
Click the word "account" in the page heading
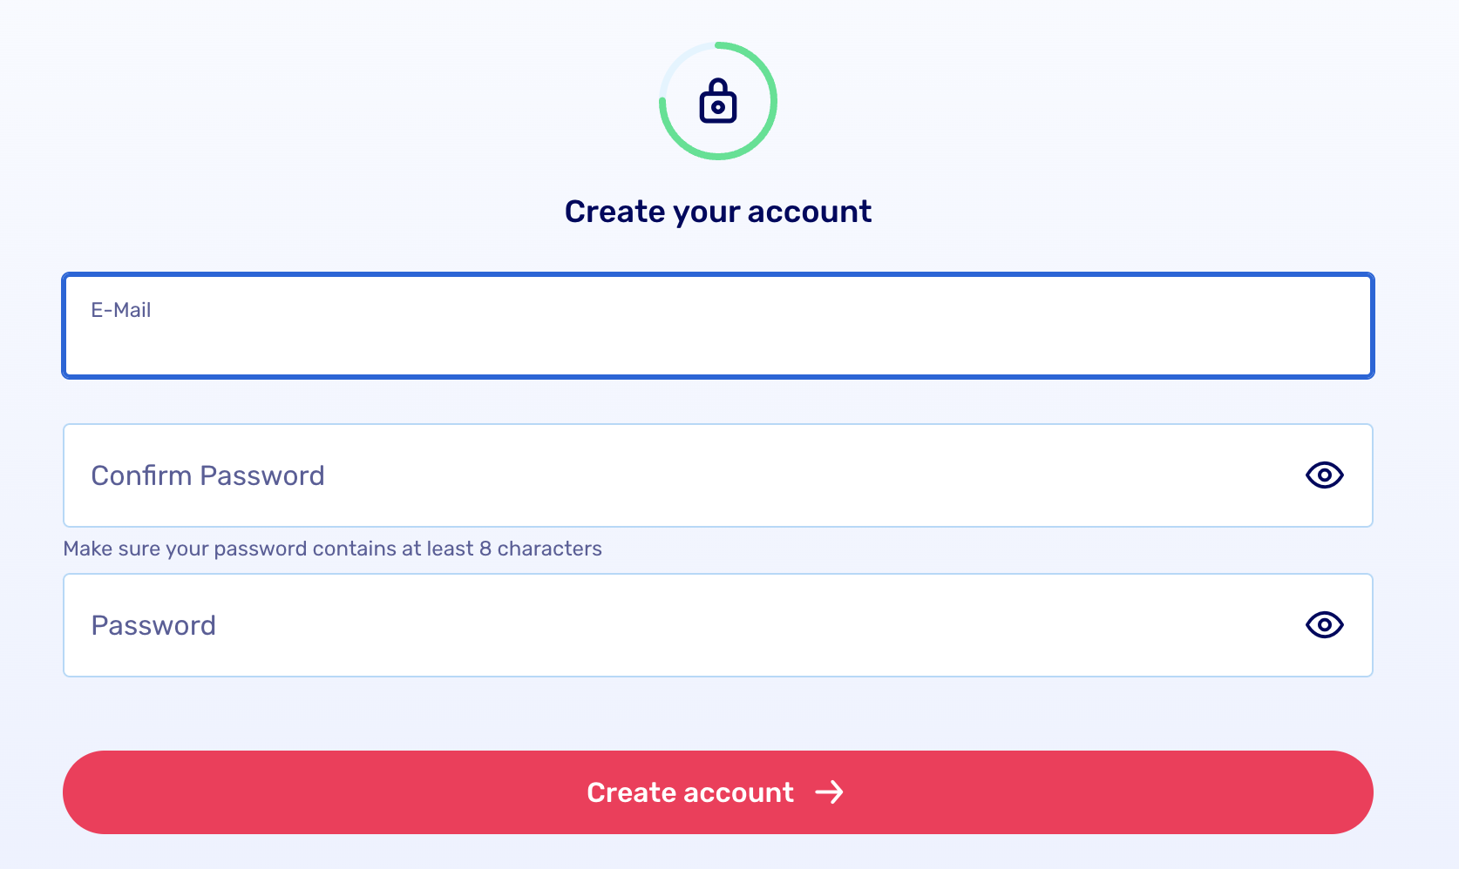pos(810,212)
